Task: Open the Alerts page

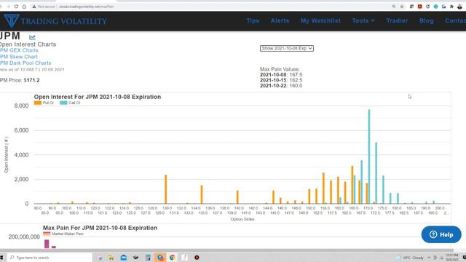Action: tap(280, 20)
